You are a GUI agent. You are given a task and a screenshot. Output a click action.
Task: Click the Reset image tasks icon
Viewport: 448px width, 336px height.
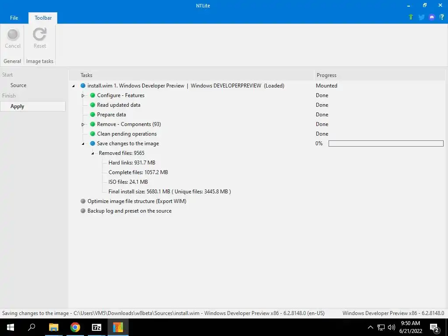click(39, 34)
